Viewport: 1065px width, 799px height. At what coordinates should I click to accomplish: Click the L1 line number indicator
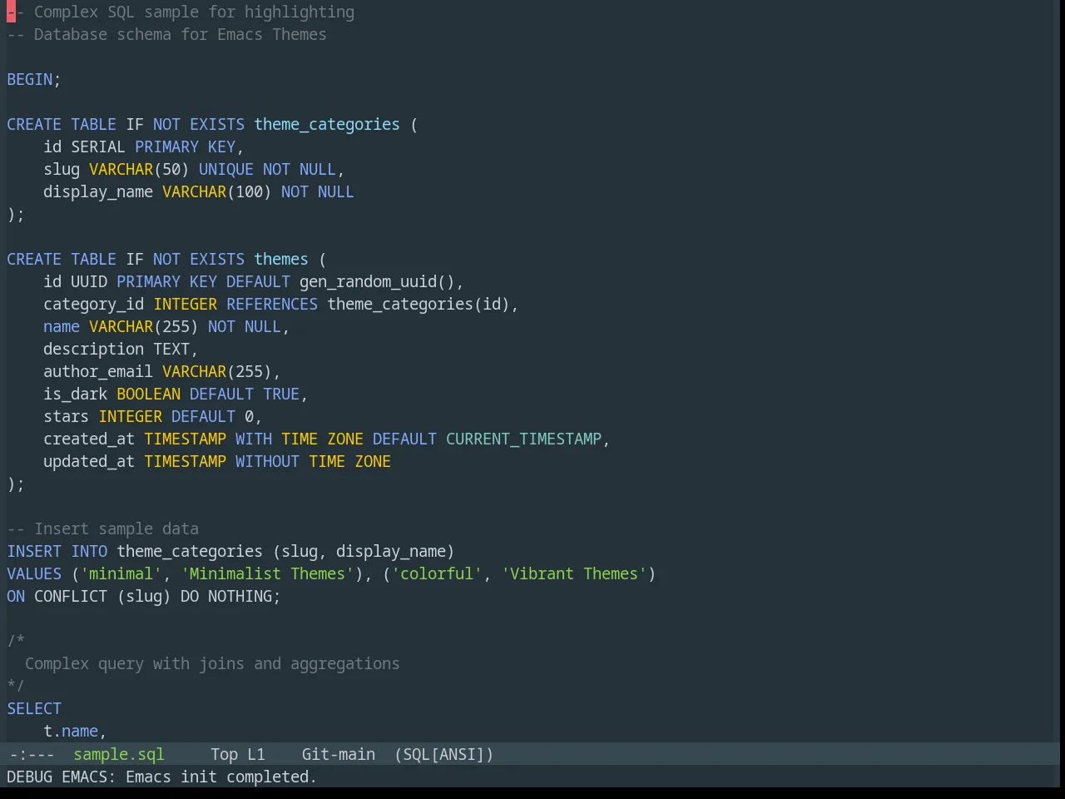256,754
